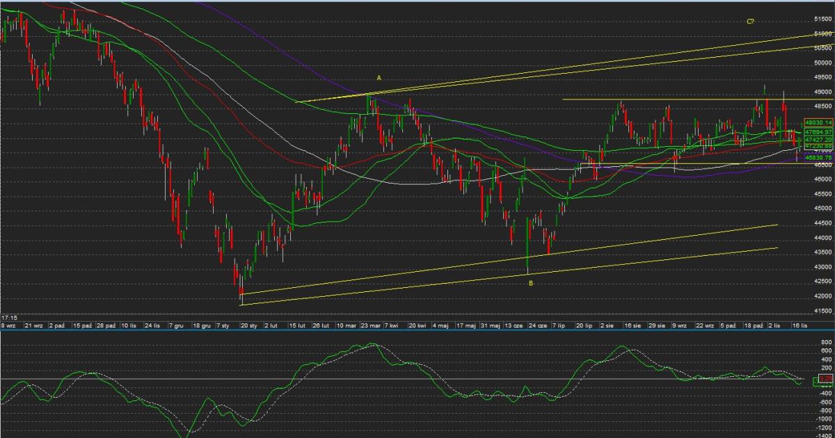The width and height of the screenshot is (835, 438).
Task: Select the 45000 level on price scale
Action: [x=823, y=209]
